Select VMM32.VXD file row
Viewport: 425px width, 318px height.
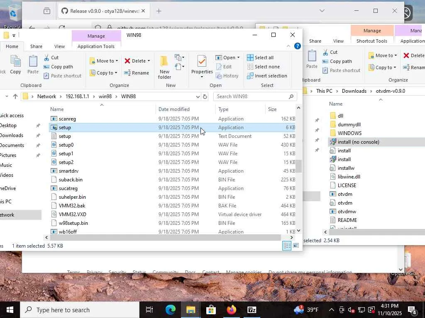click(172, 214)
